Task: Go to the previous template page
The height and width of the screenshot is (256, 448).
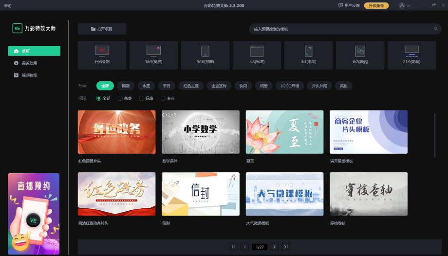Action: point(245,247)
